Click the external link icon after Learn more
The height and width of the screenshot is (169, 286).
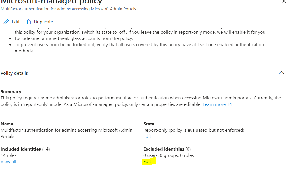point(230,104)
